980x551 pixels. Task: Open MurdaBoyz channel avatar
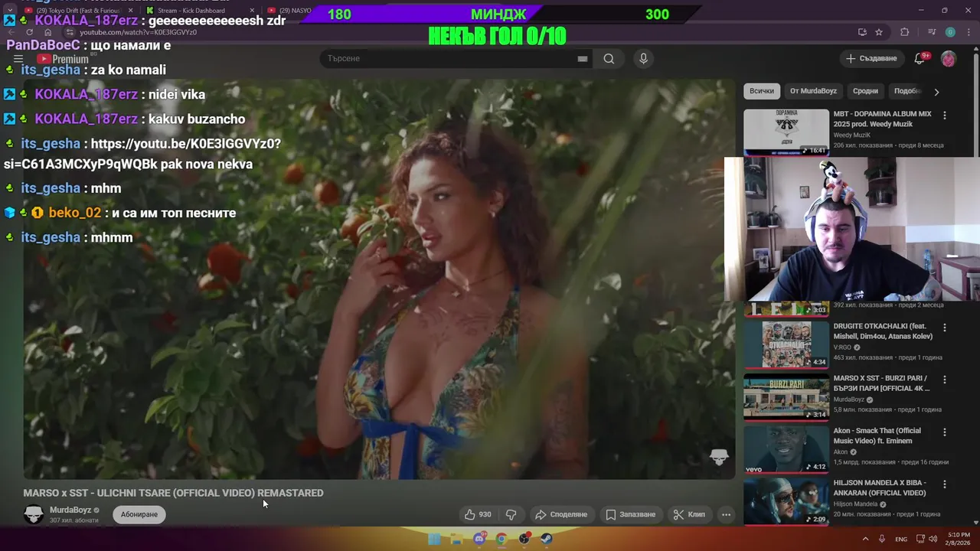tap(34, 514)
